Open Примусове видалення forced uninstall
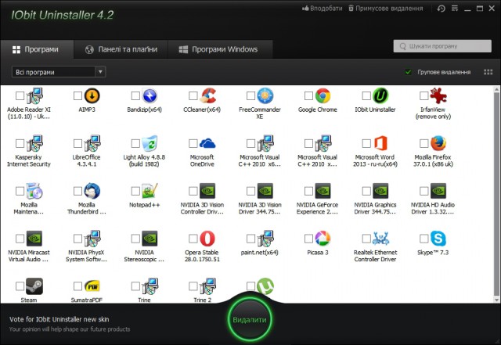Viewport: 501px width, 345px height. tap(386, 9)
